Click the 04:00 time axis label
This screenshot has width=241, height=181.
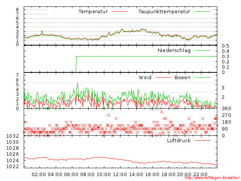coord(55,175)
